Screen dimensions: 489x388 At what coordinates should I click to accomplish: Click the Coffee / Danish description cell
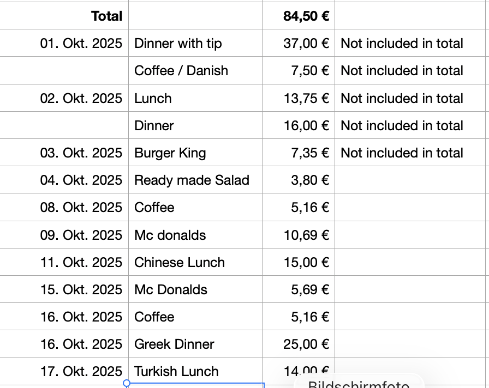click(181, 71)
